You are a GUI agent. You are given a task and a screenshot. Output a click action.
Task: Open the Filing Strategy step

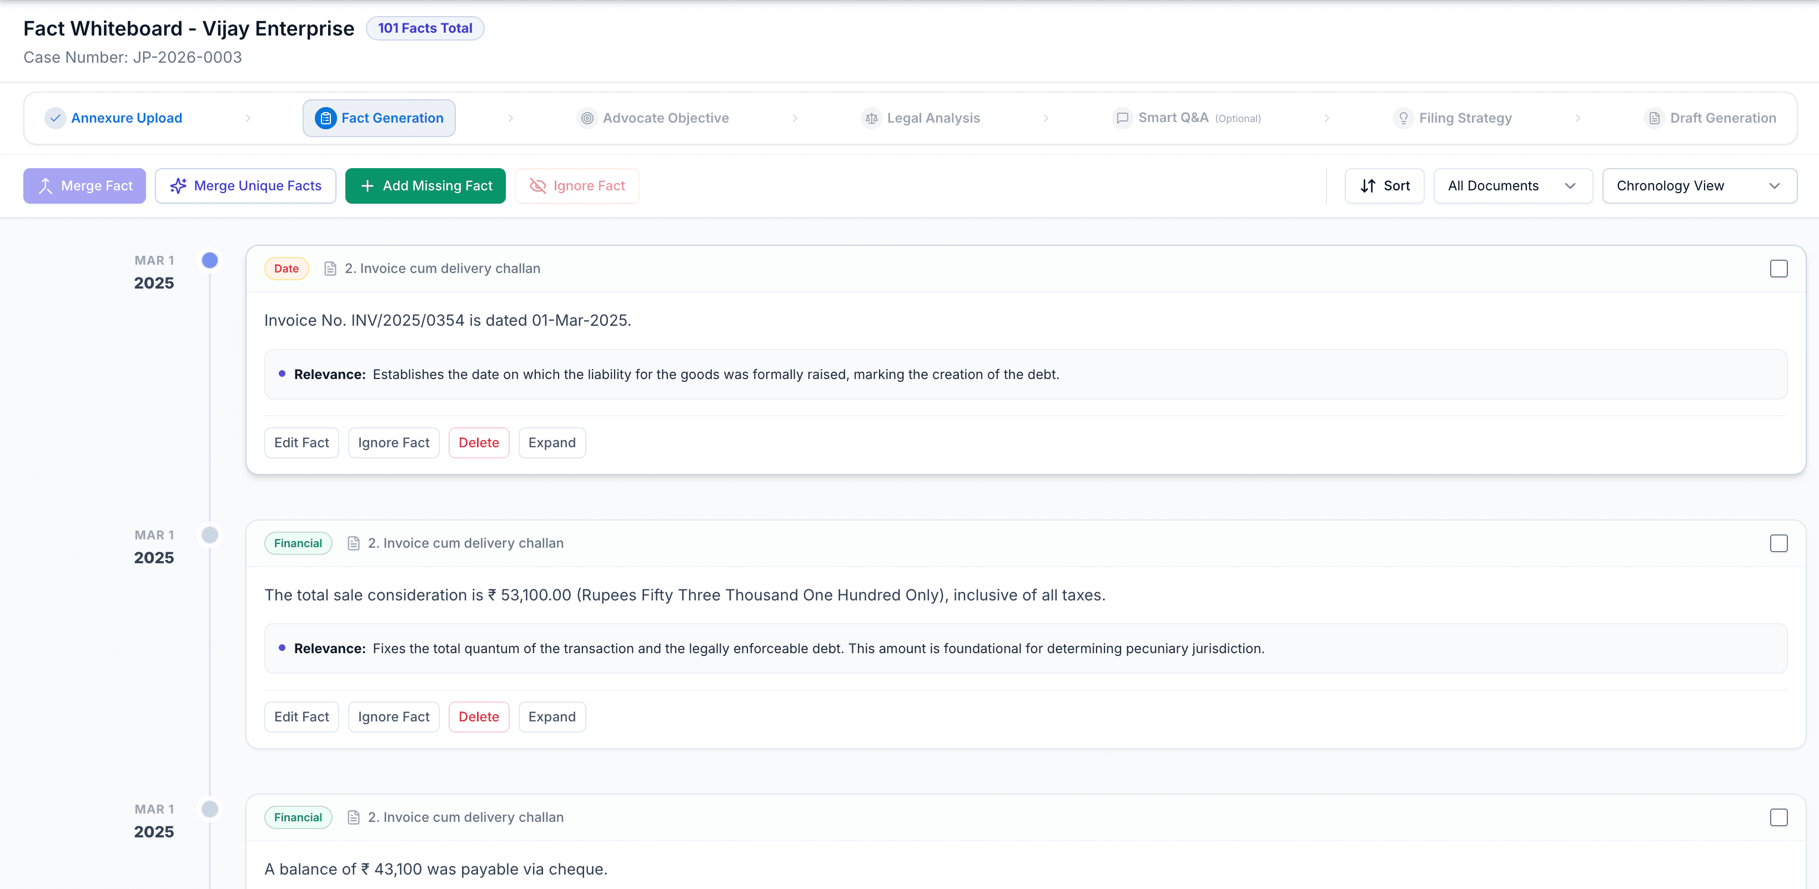1453,118
